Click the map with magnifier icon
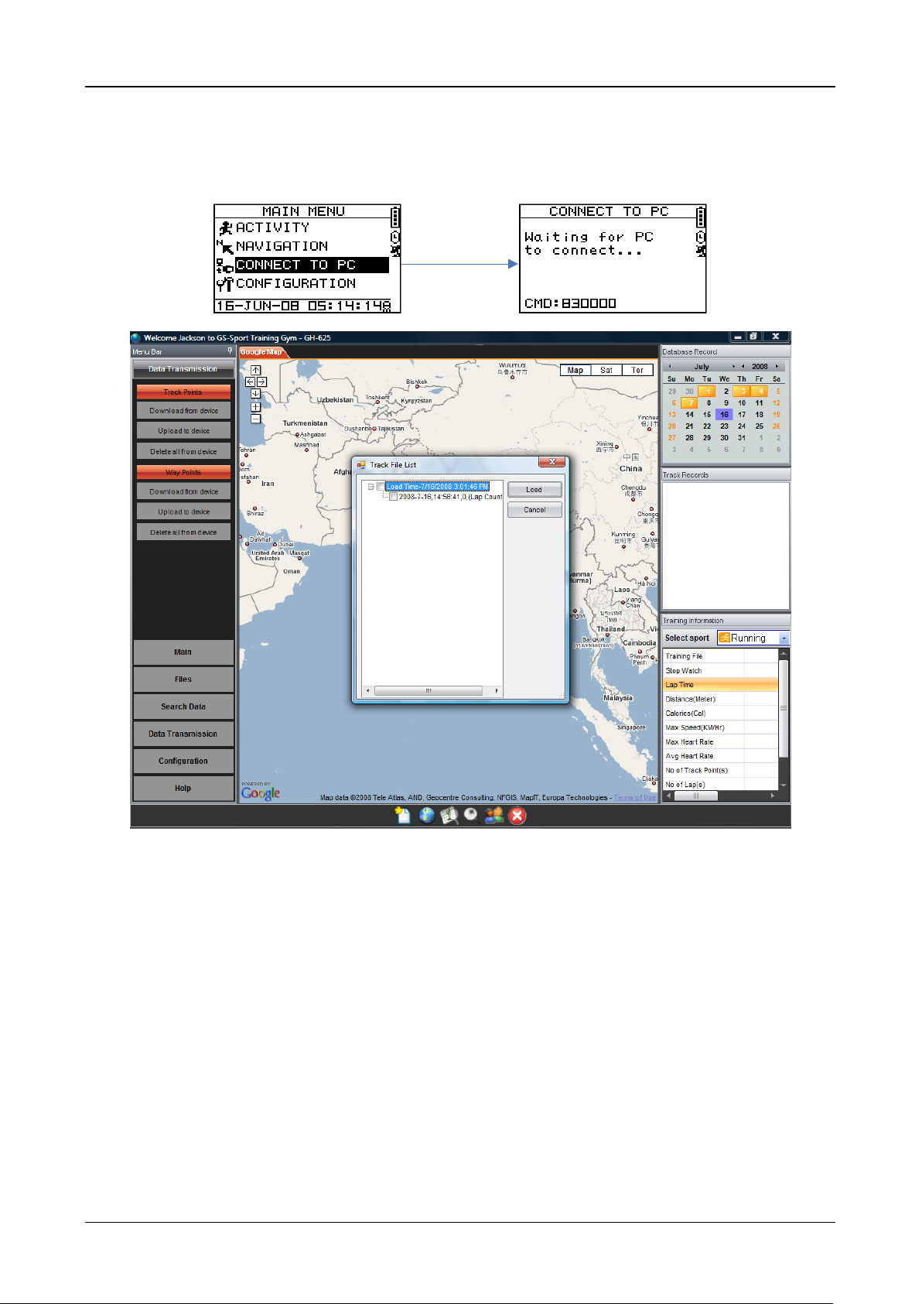 (449, 815)
